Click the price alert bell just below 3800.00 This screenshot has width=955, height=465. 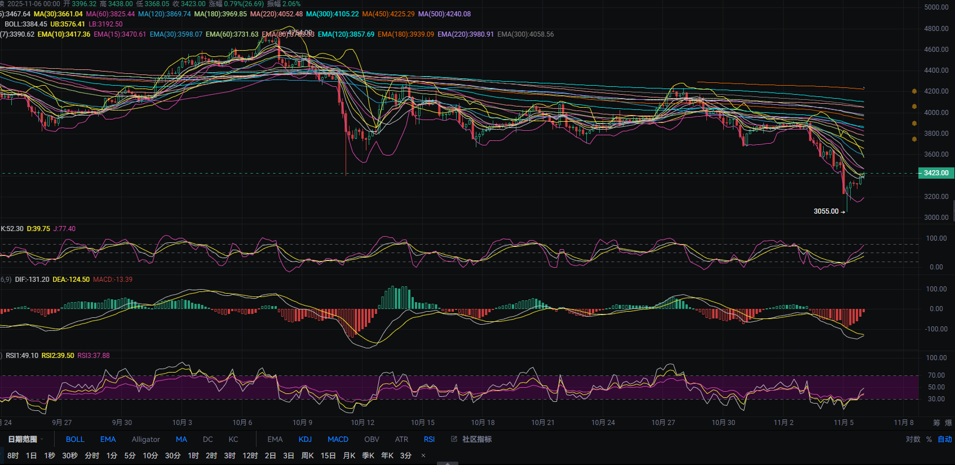(914, 139)
